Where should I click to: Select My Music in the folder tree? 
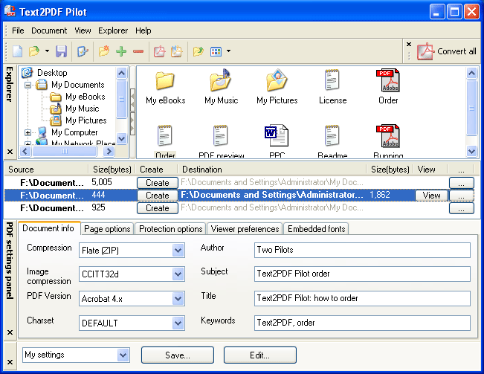82,109
